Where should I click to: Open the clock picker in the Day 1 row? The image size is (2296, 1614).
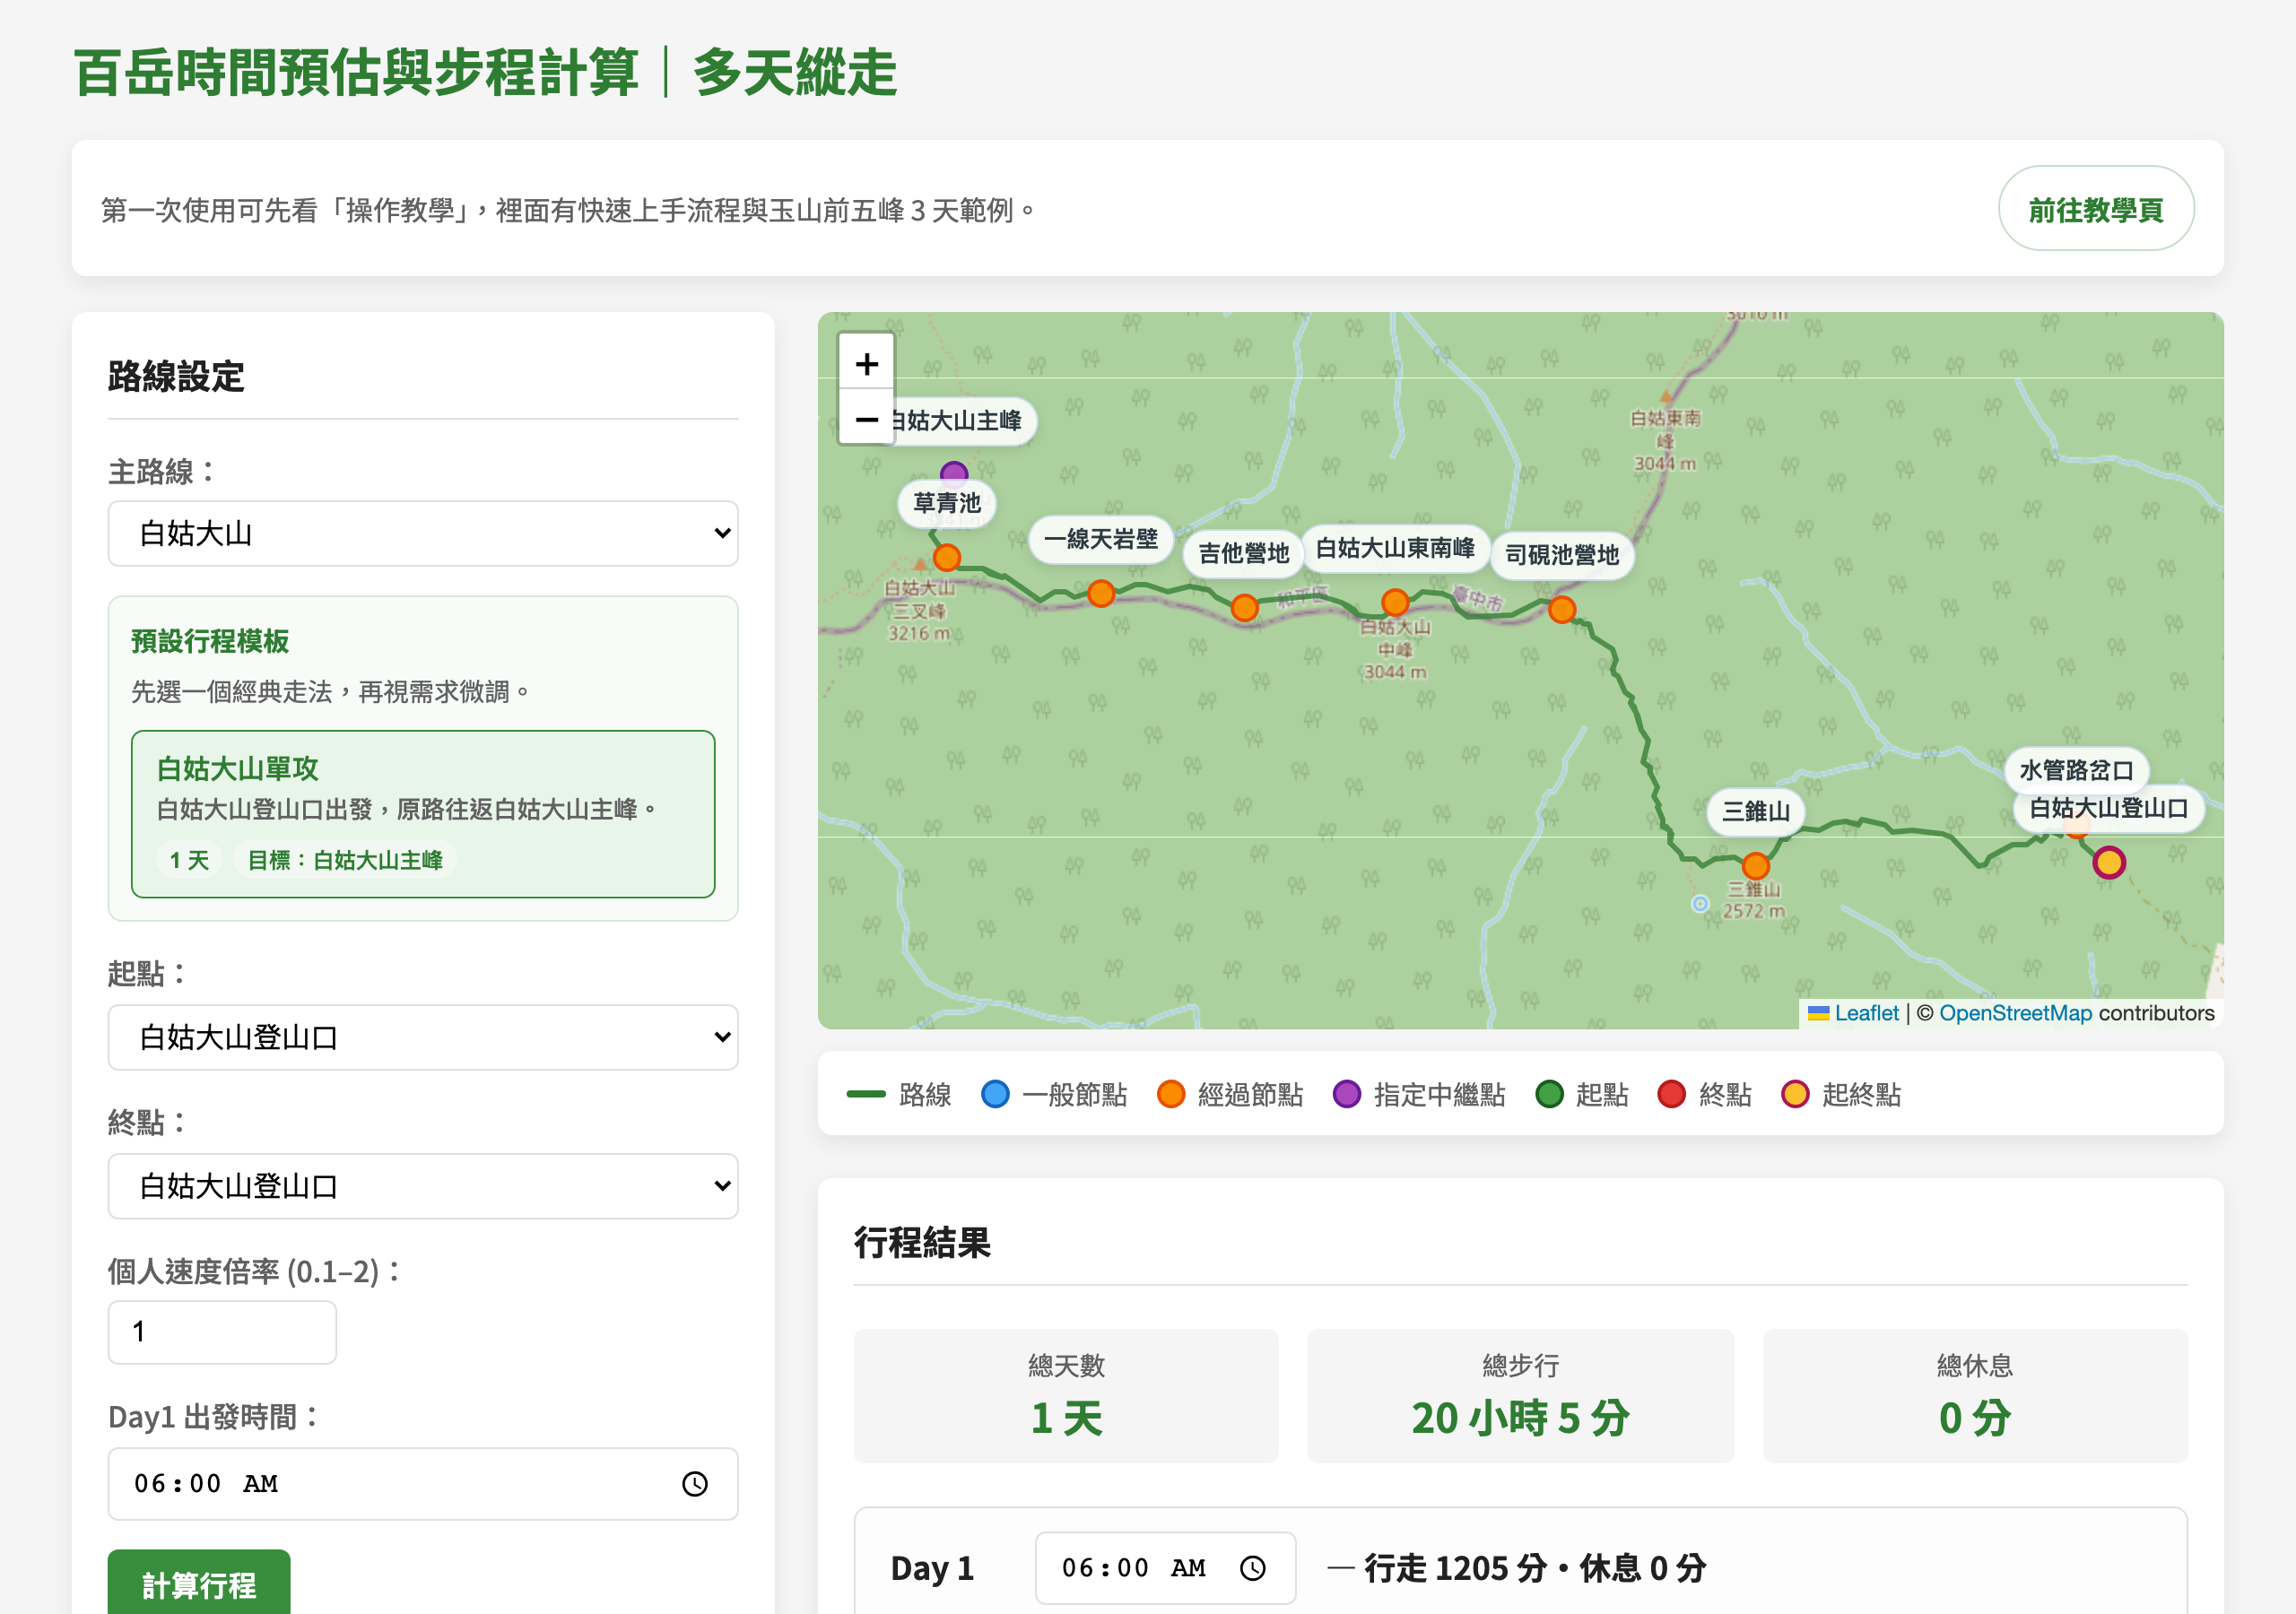click(1253, 1568)
